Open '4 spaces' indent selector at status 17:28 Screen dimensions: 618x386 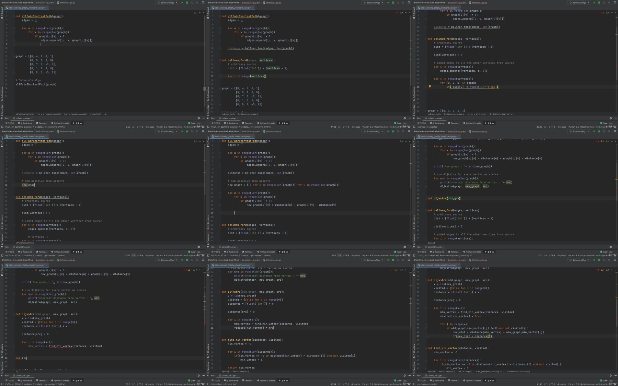point(356,127)
